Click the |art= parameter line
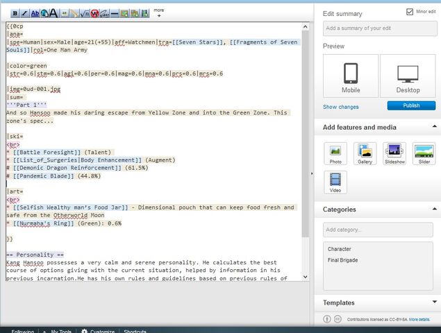This screenshot has width=441, height=333. [x=15, y=191]
